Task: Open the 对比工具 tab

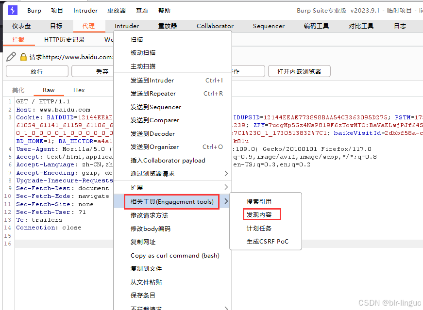Action: pos(361,26)
